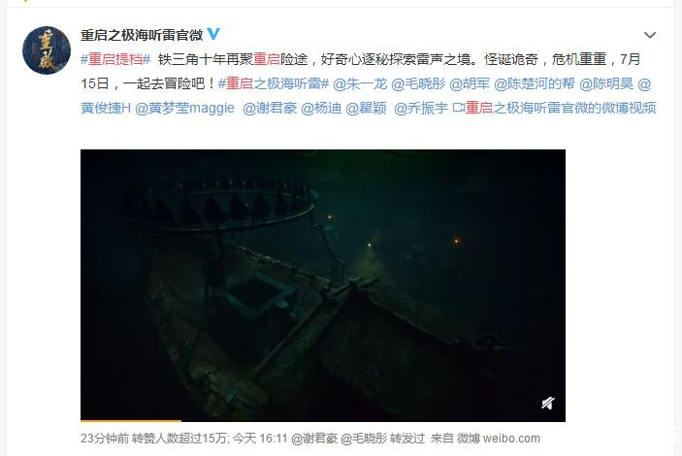Click the blue verified V badge
Image resolution: width=682 pixels, height=456 pixels.
(x=213, y=34)
